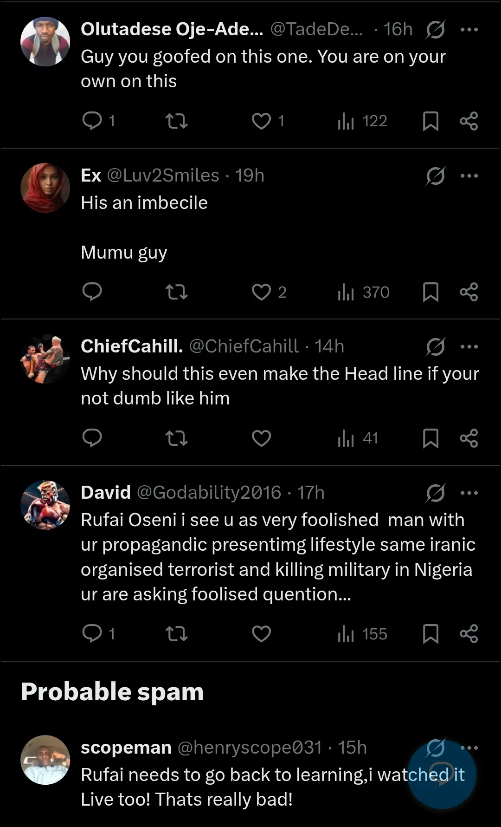Repost David @Godability2016's reply
501x827 pixels.
[177, 634]
